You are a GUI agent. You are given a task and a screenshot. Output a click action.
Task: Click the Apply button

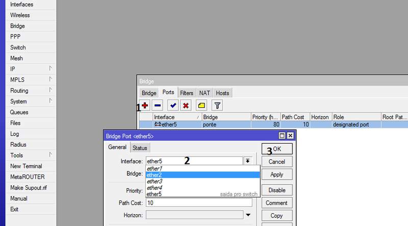tap(277, 175)
